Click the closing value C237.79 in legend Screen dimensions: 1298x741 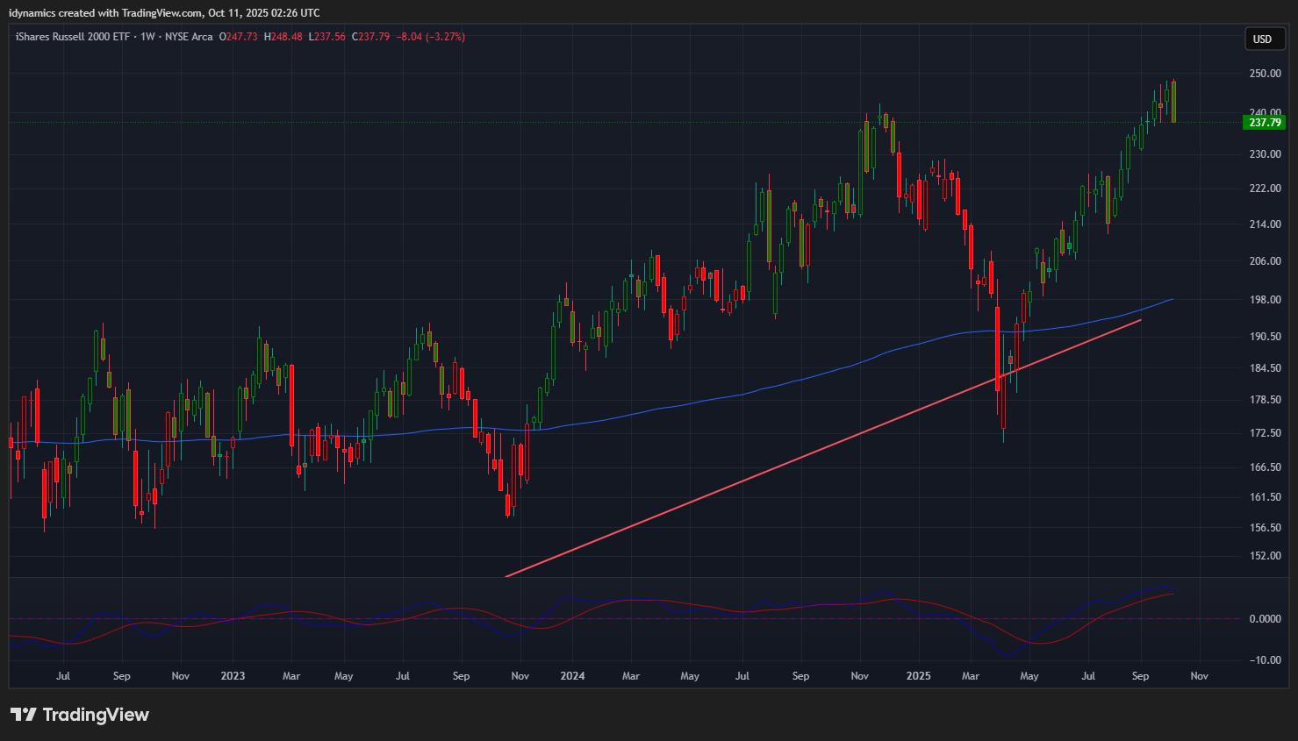click(370, 37)
